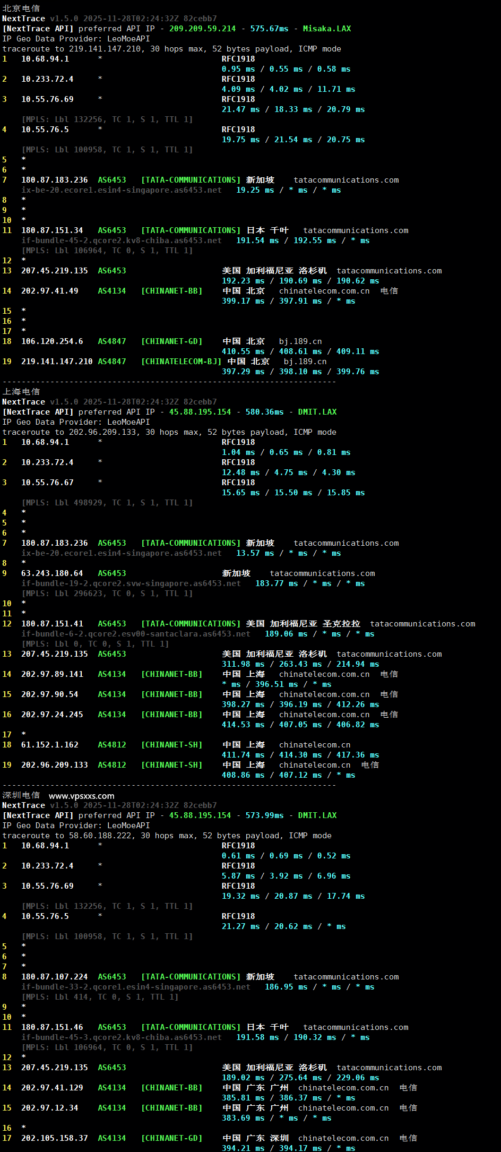This screenshot has width=501, height=1152.
Task: Click hop IP address 106.120.254.6
Action: coord(52,341)
